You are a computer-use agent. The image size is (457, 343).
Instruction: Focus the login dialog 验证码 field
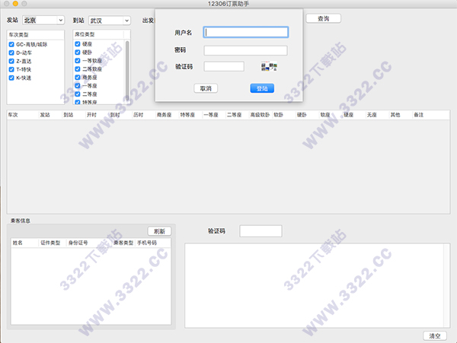point(224,66)
